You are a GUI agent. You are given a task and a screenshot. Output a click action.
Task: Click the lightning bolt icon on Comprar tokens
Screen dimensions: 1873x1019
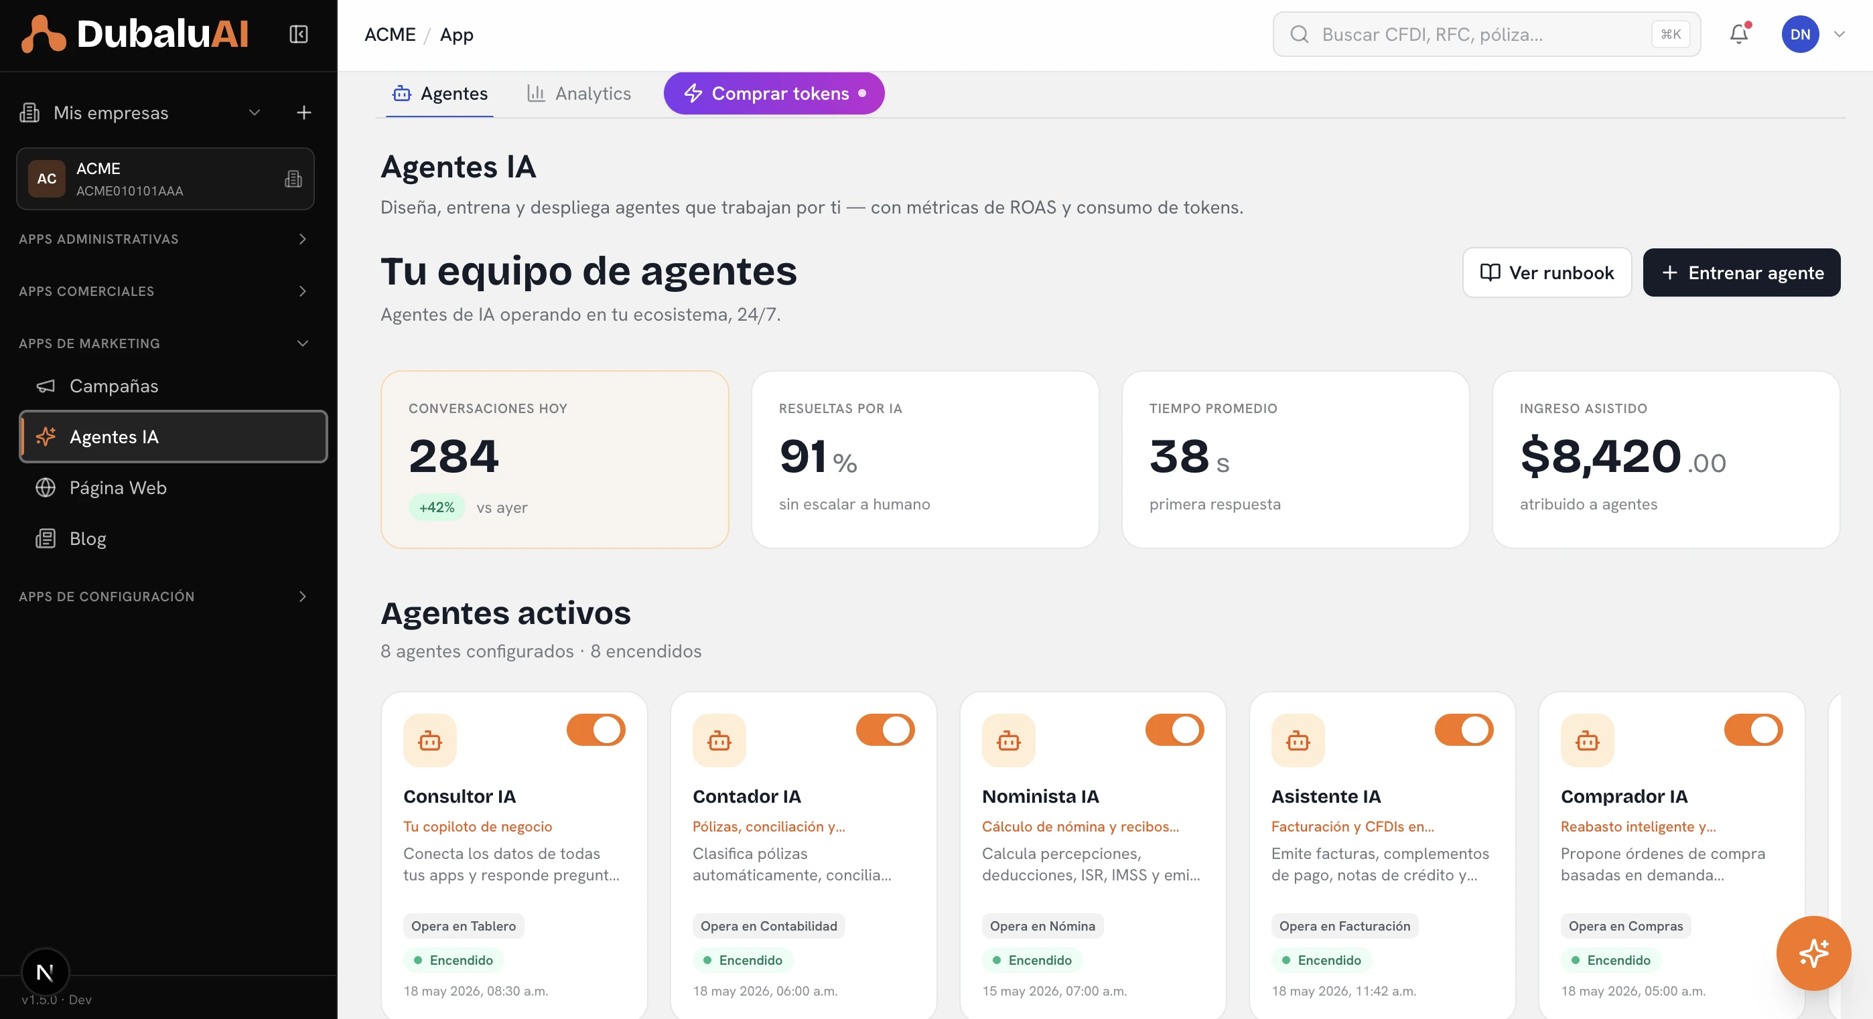pyautogui.click(x=693, y=93)
